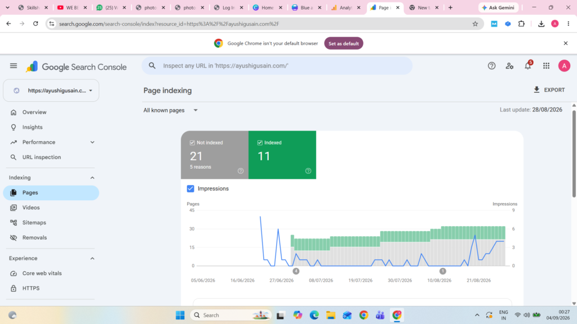Click the Google Search Console logo

(76, 66)
